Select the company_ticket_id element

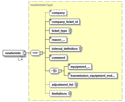(x=65, y=22)
